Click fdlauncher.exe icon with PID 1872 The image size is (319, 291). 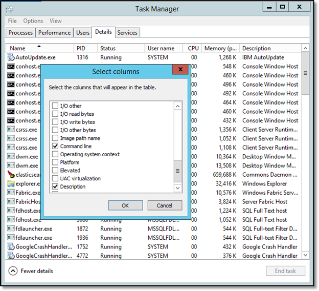click(x=11, y=228)
